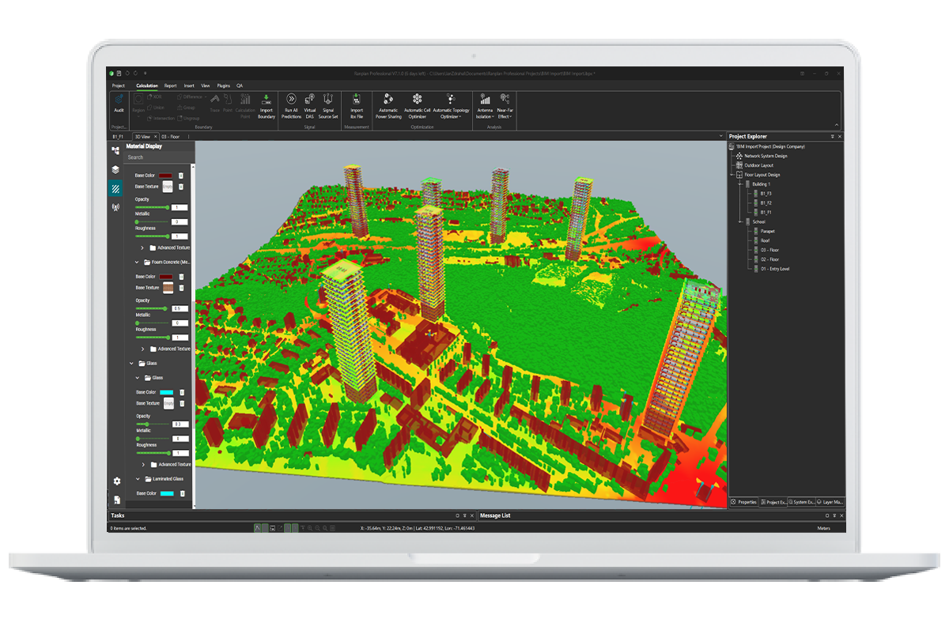Open the material display sidebar icon
Screen dimensions: 949x619
115,189
